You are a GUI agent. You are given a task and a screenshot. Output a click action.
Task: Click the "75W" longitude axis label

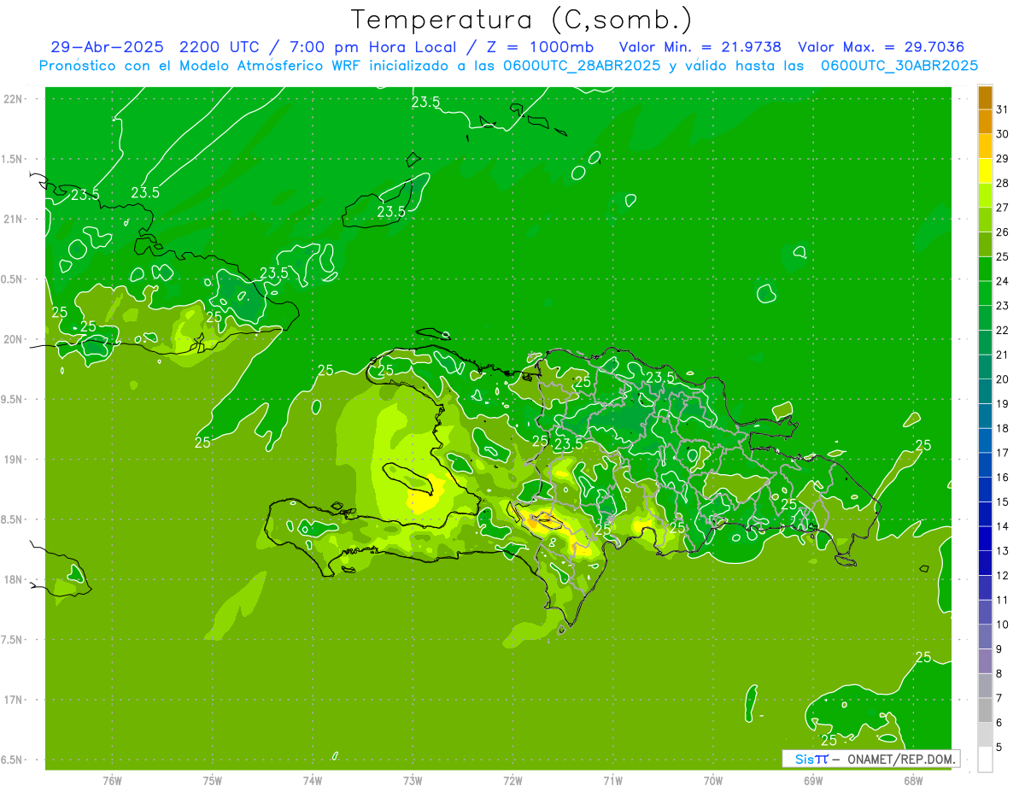(213, 780)
